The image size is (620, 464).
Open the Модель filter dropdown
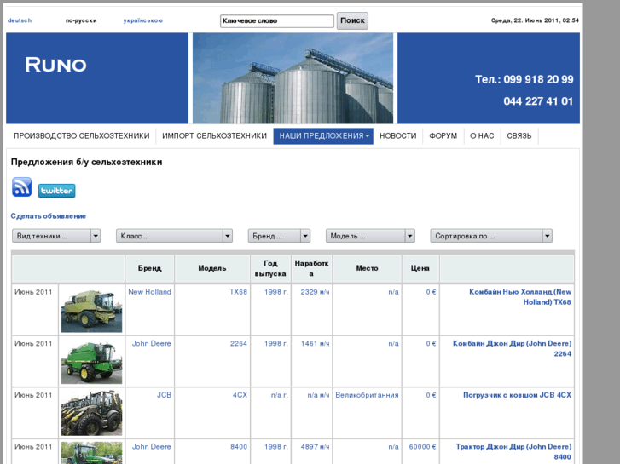[370, 236]
